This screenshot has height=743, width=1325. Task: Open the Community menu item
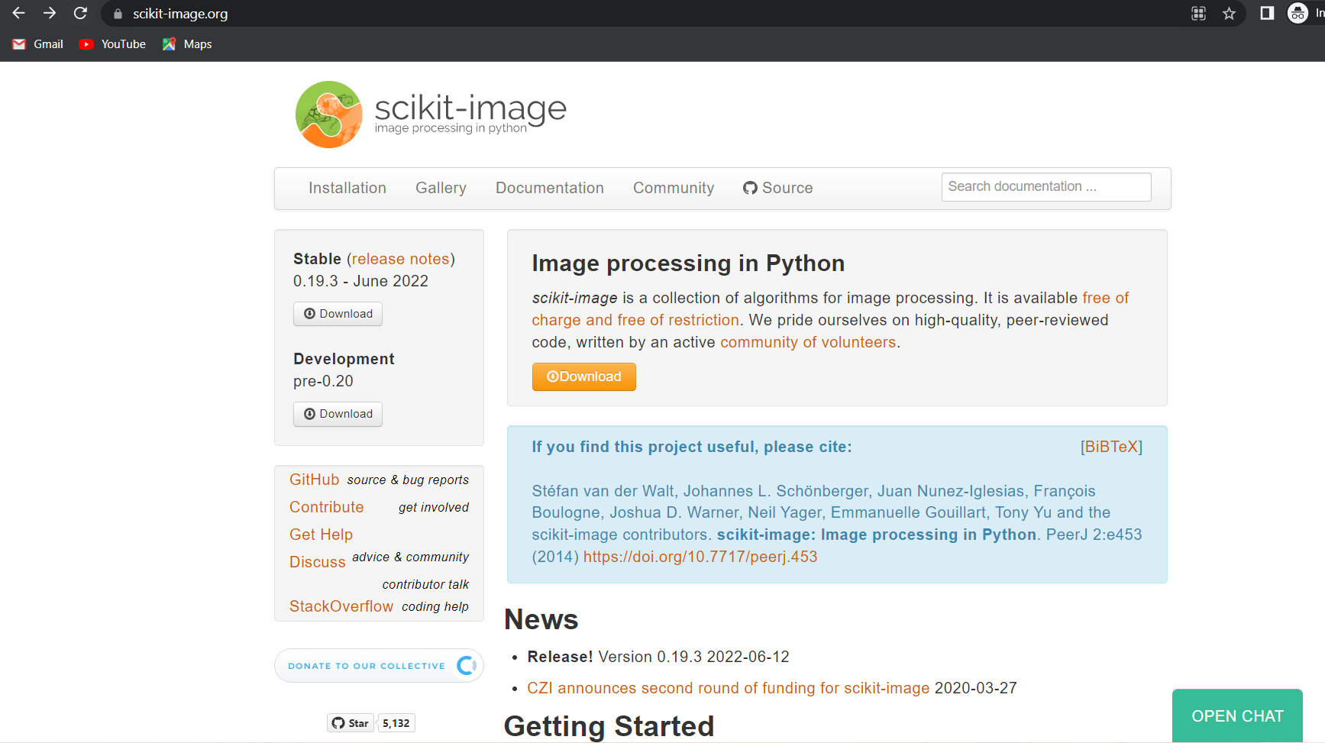click(674, 188)
